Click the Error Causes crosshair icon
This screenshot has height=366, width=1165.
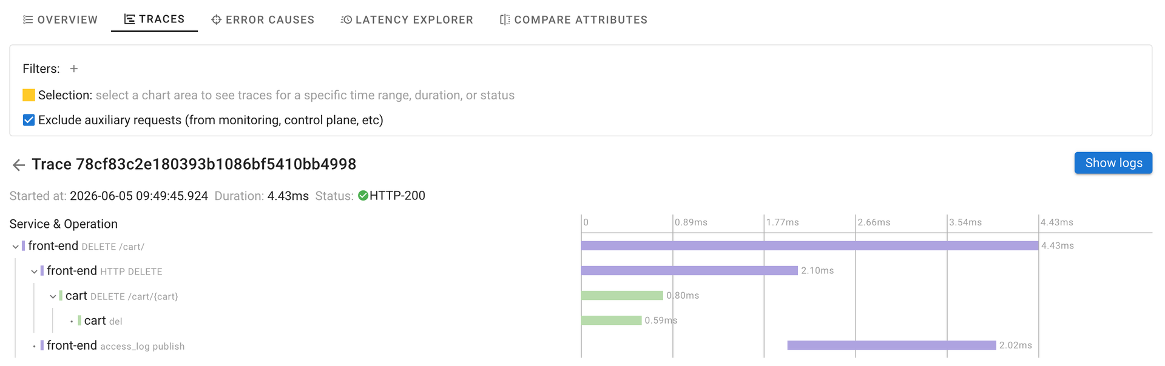coord(216,20)
